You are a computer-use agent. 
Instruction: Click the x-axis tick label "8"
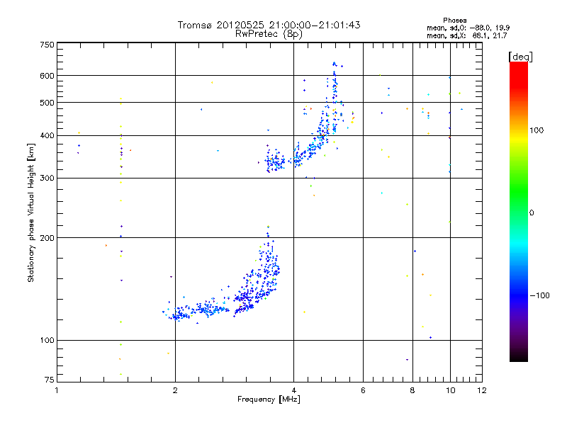pyautogui.click(x=412, y=390)
